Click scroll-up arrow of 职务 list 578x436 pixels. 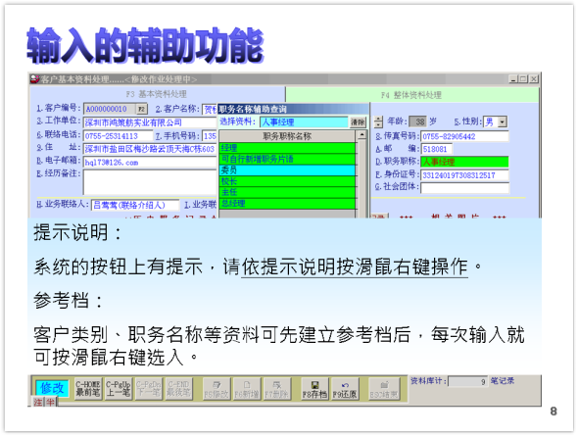tap(362, 135)
